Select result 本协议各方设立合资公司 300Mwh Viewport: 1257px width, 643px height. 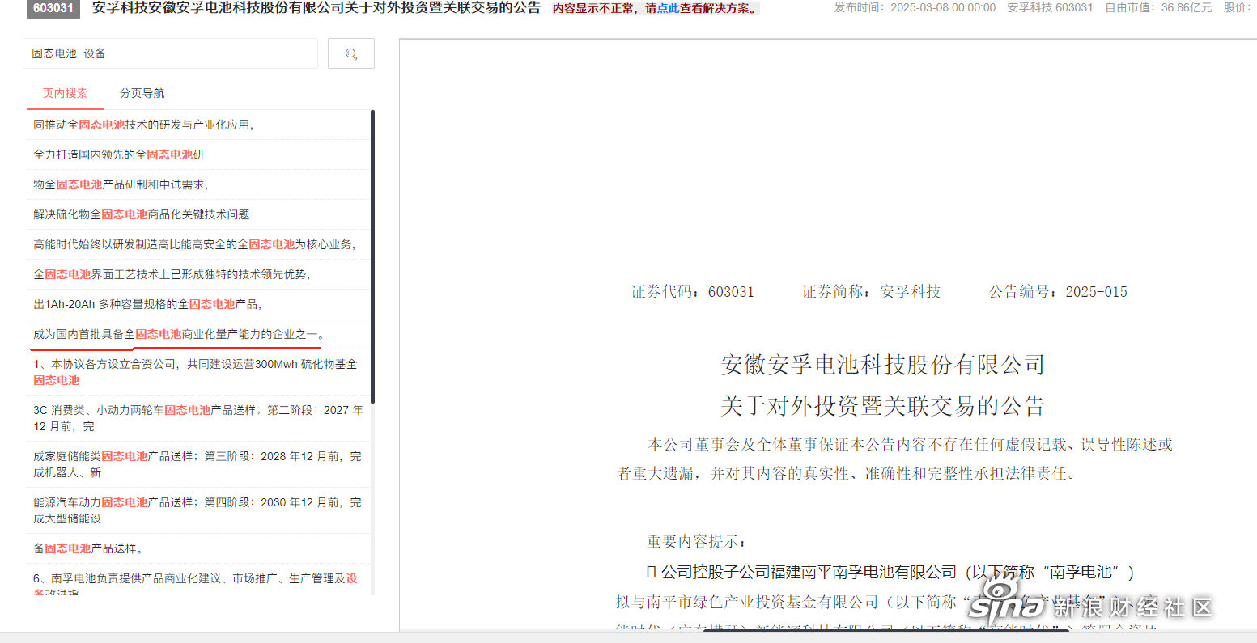tap(198, 372)
